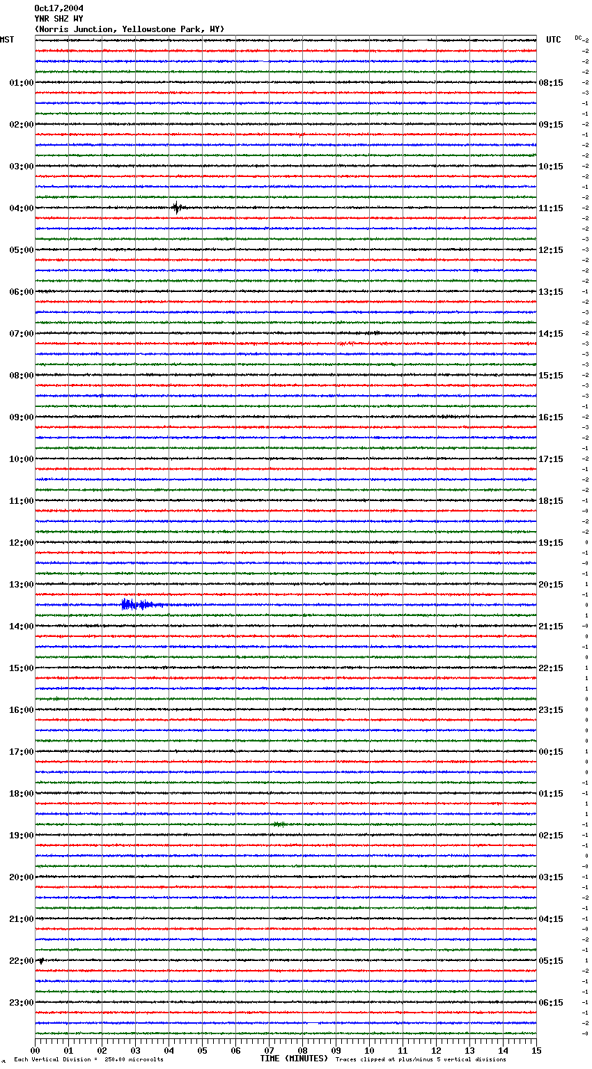Select the 17:00 MST time label
Viewport: 592px width, 1069px height.
tap(22, 752)
